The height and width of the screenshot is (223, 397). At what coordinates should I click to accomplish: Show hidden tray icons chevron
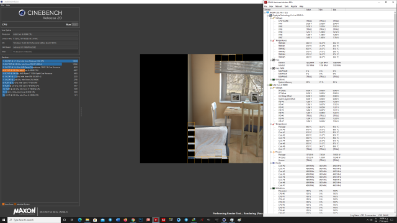[x=368, y=220]
